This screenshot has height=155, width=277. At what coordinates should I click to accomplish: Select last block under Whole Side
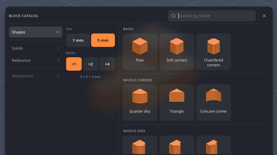[213, 145]
